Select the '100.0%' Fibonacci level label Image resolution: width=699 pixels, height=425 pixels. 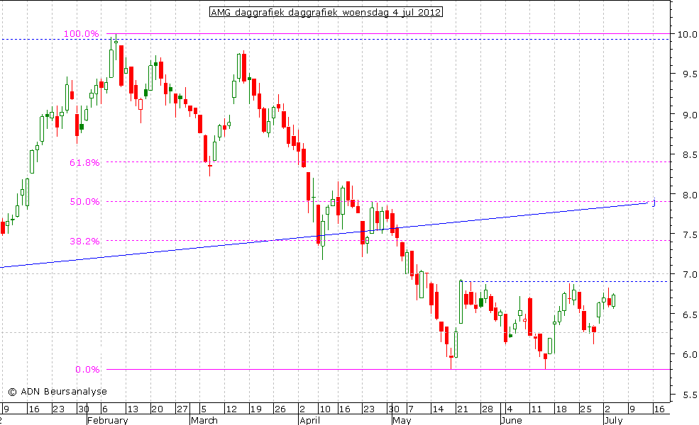pyautogui.click(x=81, y=34)
